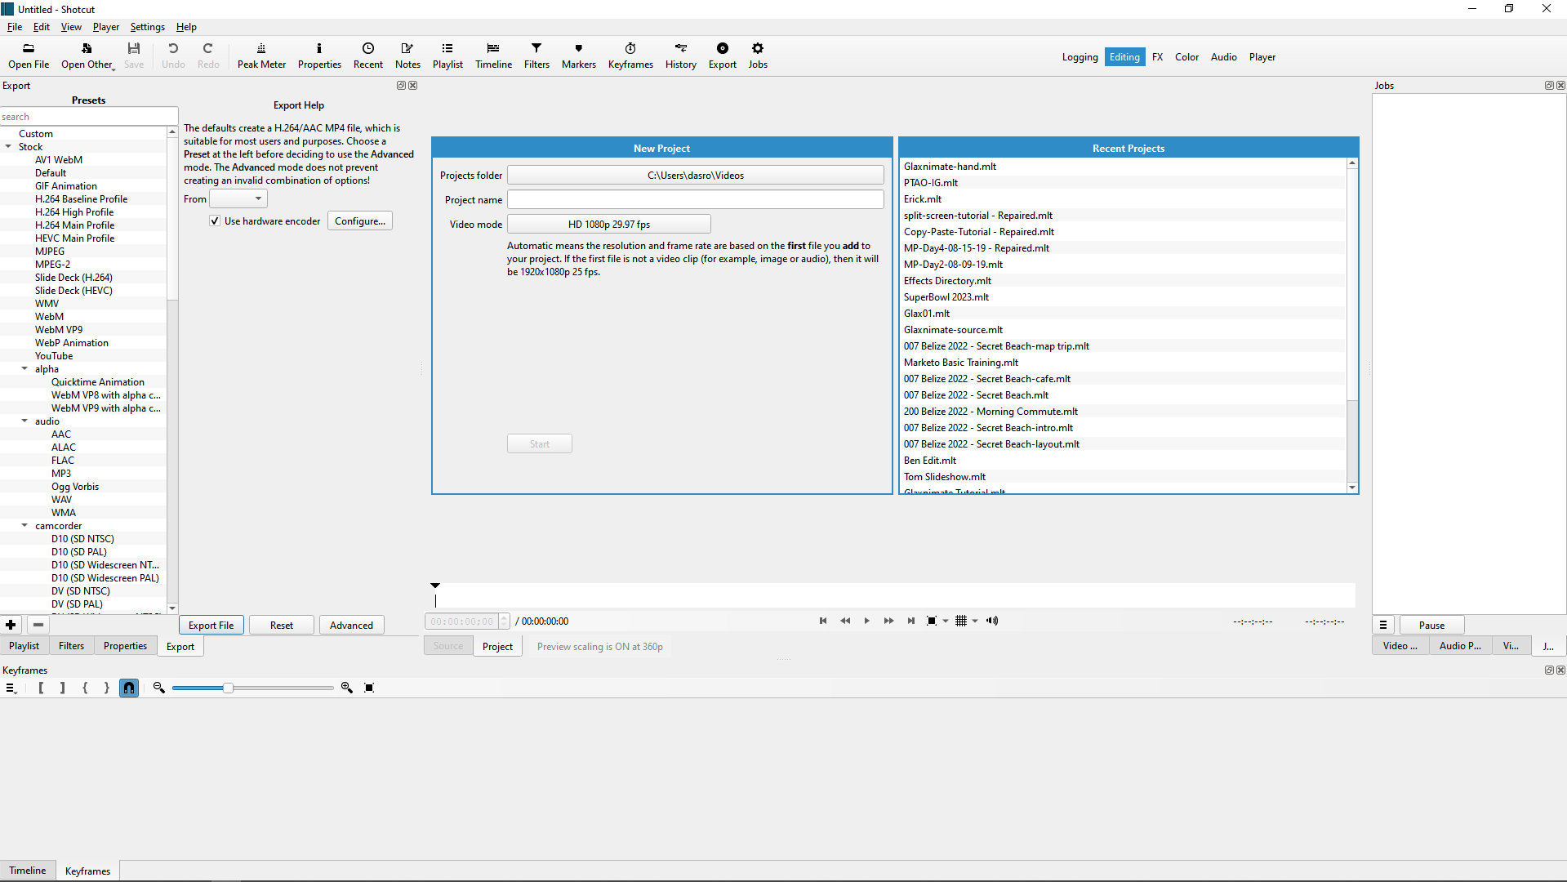Click the player volume speaker icon
Image resolution: width=1567 pixels, height=882 pixels.
(992, 621)
